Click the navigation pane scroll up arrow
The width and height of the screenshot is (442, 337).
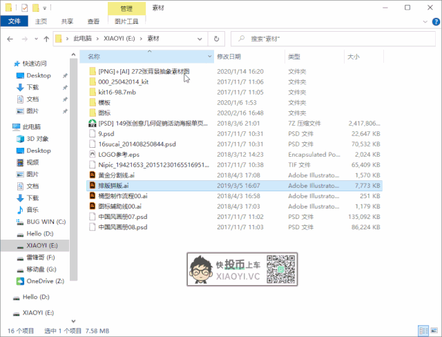coord(74,55)
